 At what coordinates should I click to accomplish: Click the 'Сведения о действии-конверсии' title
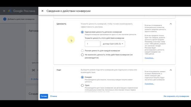coord(68,11)
